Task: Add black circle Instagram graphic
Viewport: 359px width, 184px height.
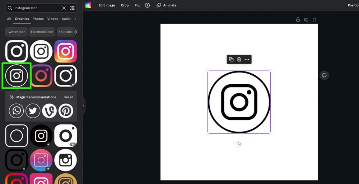Action: [x=41, y=136]
